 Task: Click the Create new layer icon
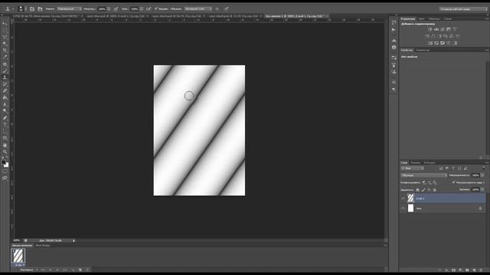(474, 270)
